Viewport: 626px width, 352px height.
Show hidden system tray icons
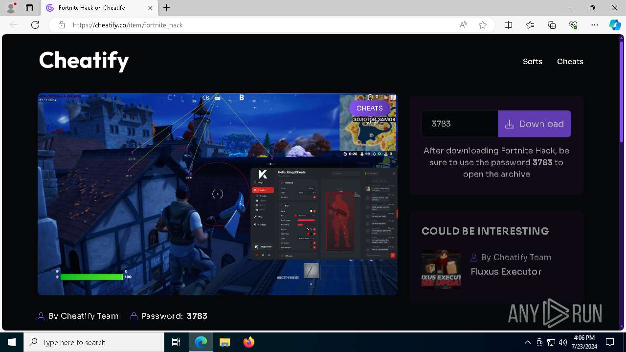pyautogui.click(x=527, y=342)
